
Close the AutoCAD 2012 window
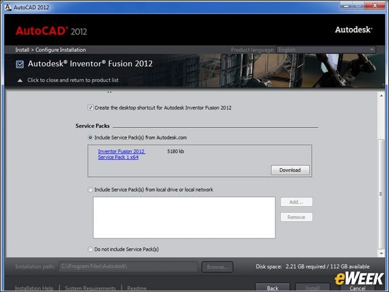(375, 5)
